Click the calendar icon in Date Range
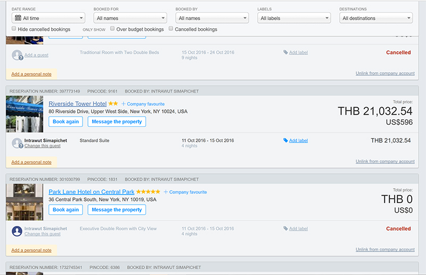The image size is (426, 275). pos(18,18)
